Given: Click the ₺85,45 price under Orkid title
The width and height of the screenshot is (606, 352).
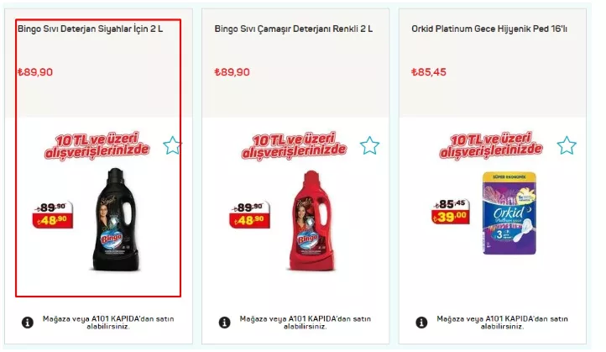Looking at the screenshot, I should click(x=429, y=72).
